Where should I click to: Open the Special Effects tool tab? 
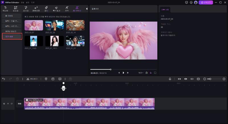tap(56, 9)
